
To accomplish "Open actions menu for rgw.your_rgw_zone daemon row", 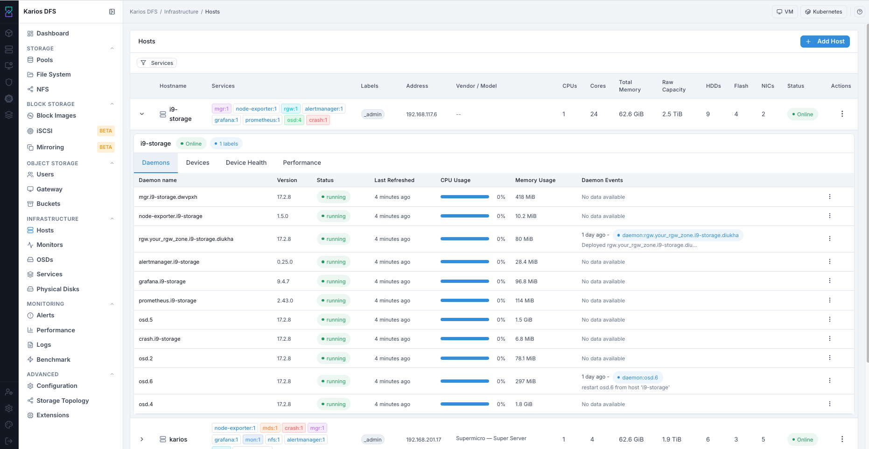I will [x=830, y=239].
